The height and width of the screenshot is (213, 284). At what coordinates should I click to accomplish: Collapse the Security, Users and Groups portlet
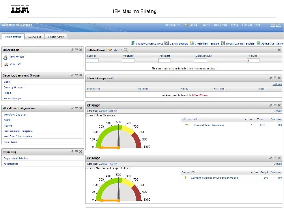coord(77,75)
